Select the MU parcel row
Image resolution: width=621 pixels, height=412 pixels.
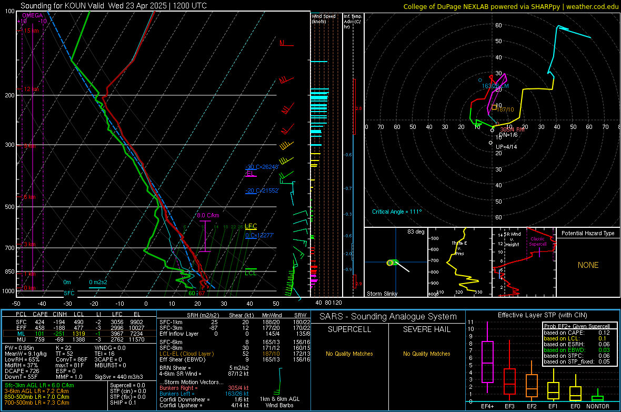pyautogui.click(x=79, y=339)
